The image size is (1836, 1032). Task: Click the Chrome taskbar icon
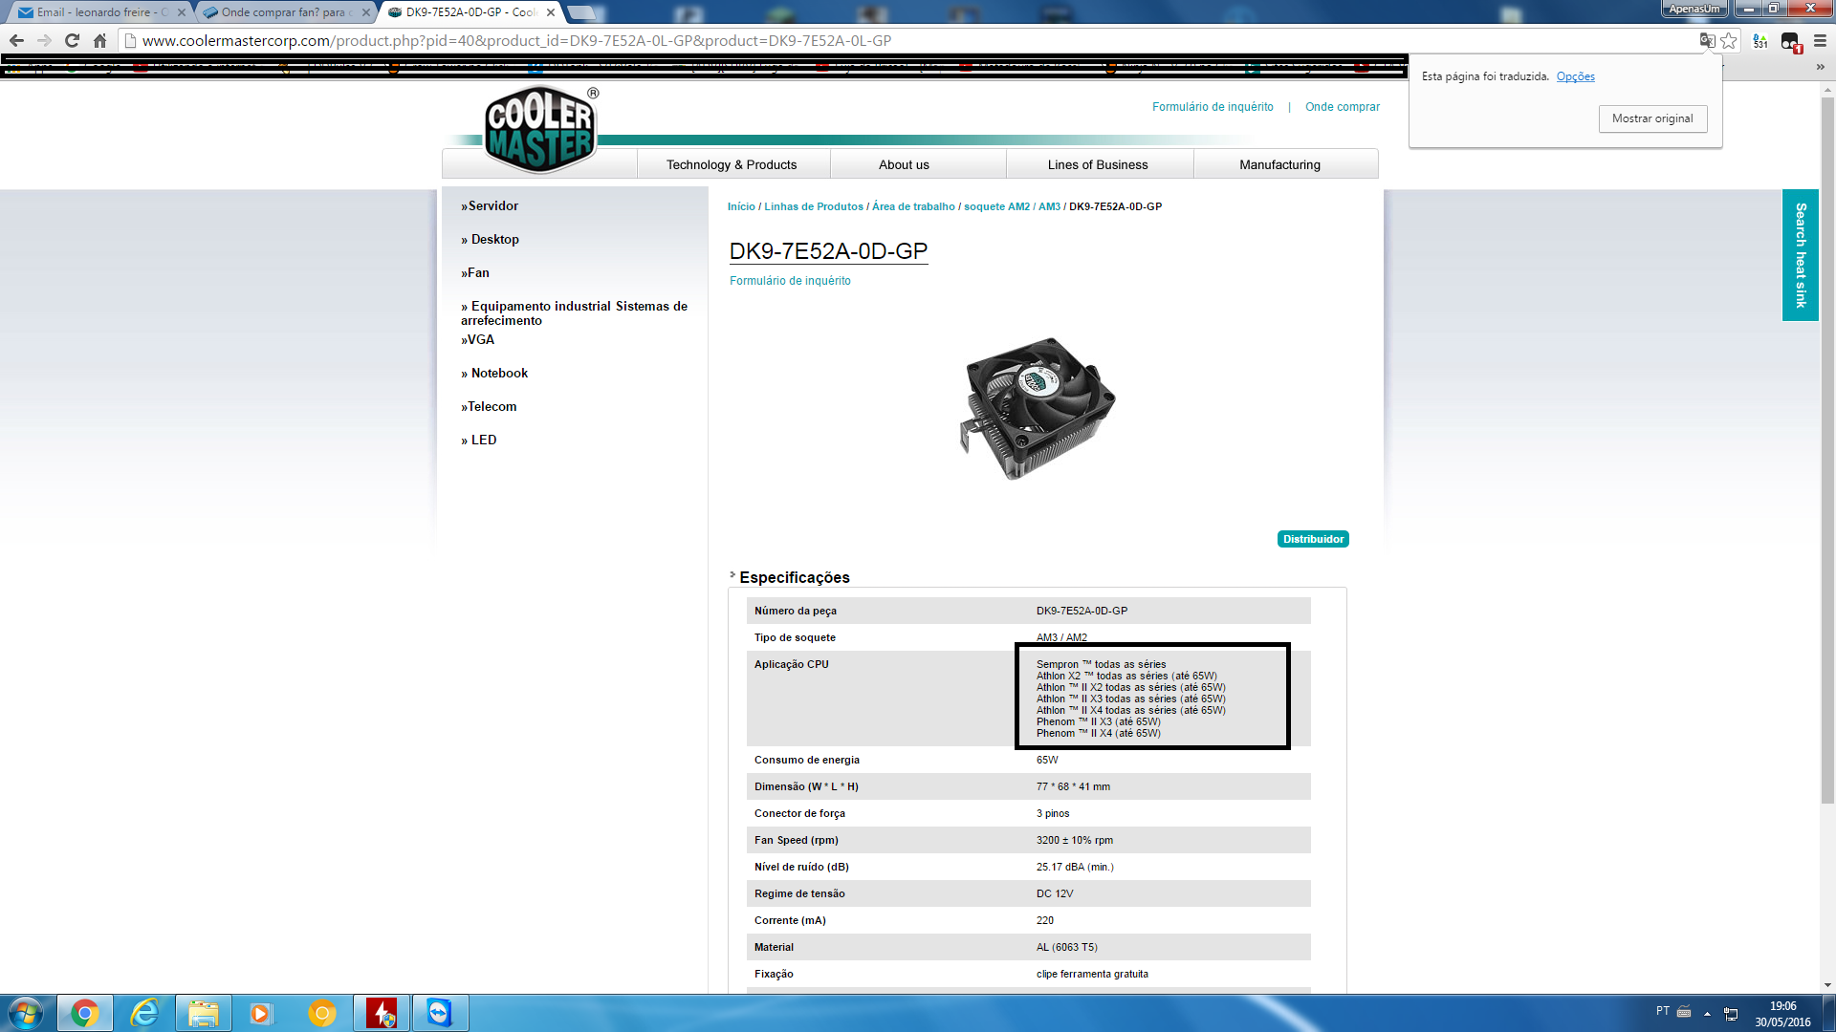(85, 1013)
